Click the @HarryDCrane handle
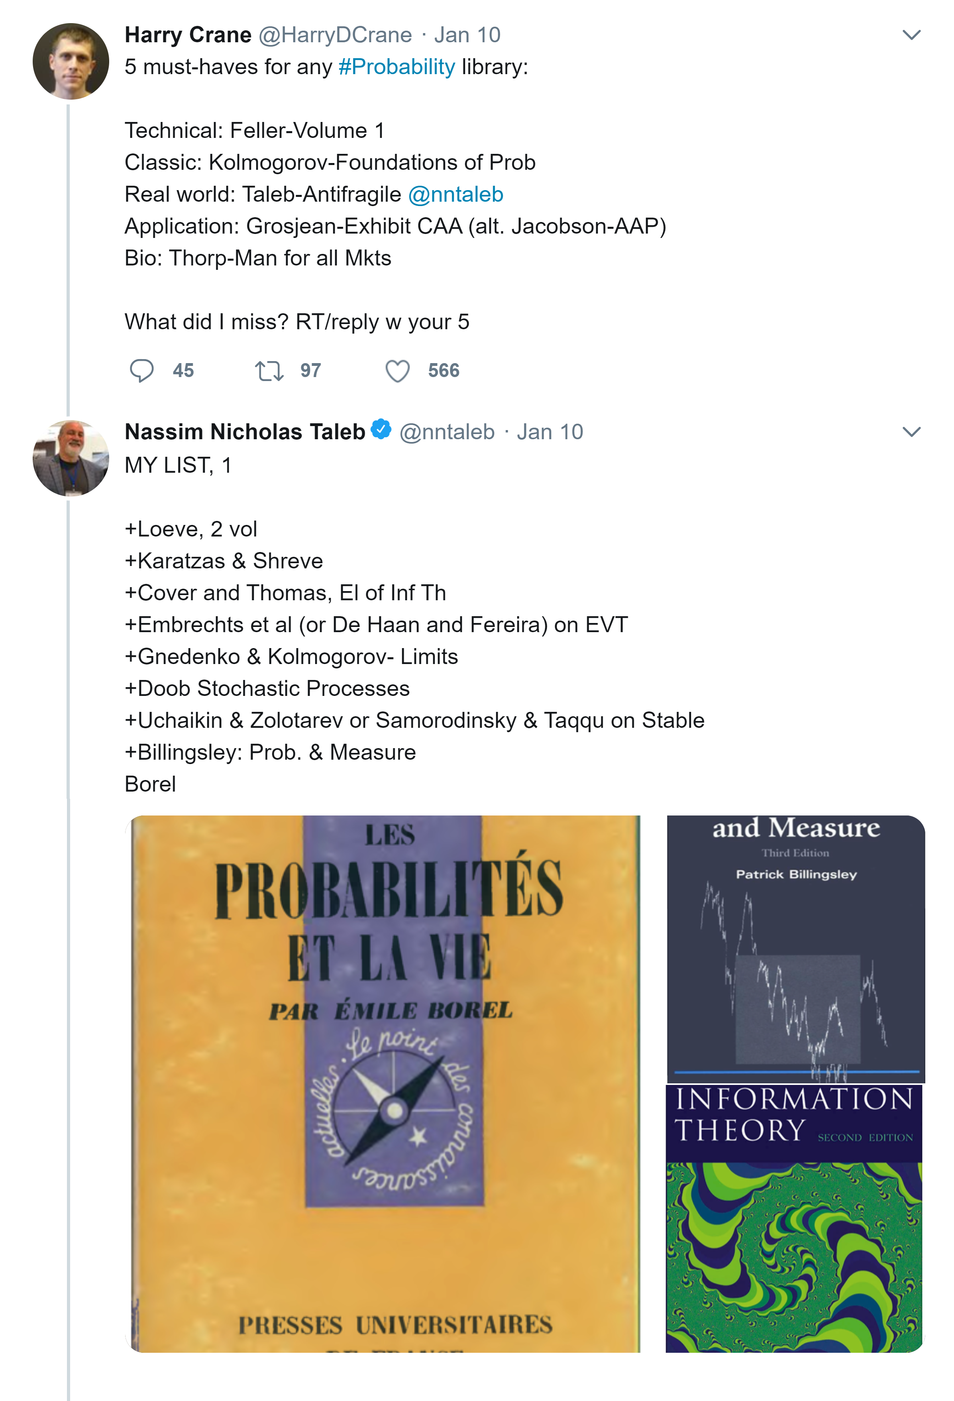Image resolution: width=954 pixels, height=1401 pixels. (335, 35)
